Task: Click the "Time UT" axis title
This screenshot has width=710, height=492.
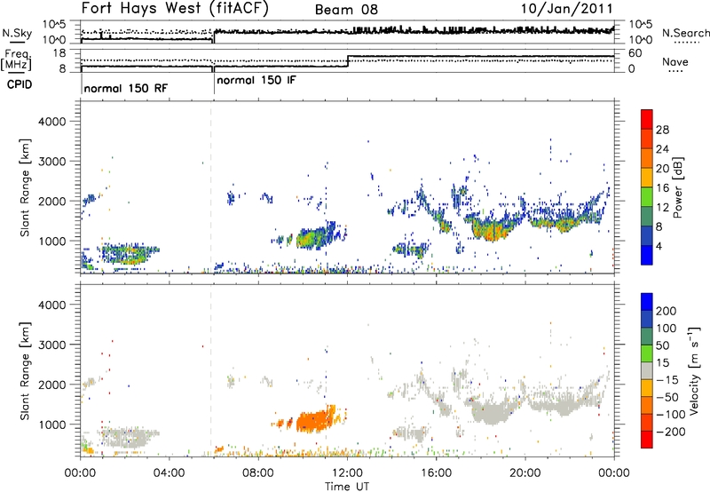Action: coord(347,487)
